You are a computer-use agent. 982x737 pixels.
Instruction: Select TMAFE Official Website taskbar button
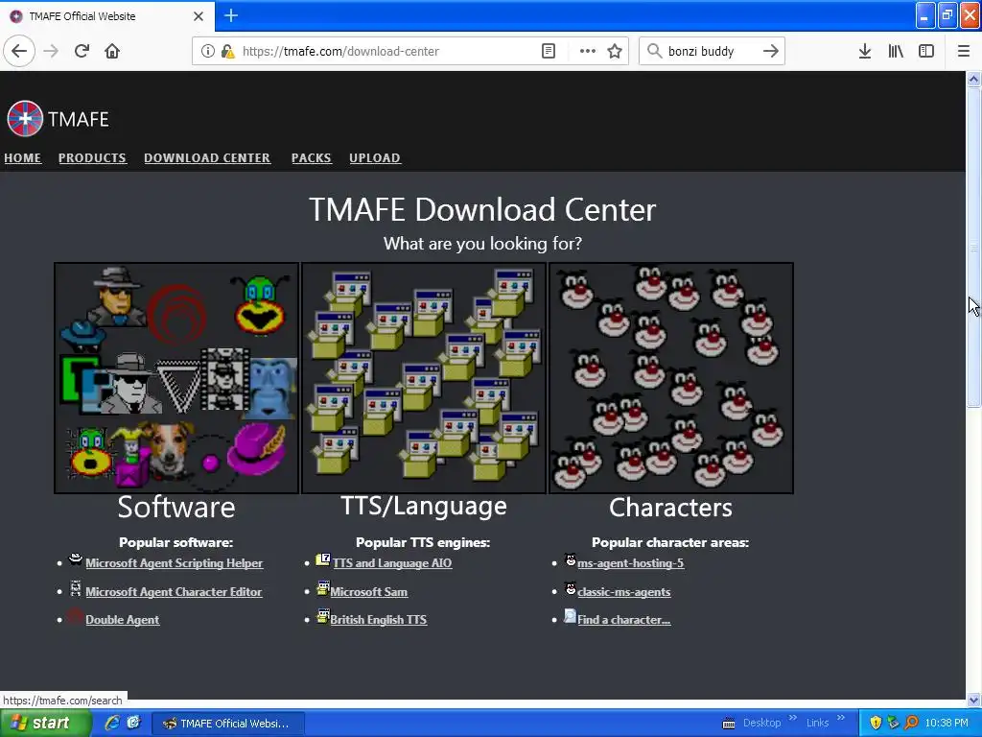click(228, 724)
